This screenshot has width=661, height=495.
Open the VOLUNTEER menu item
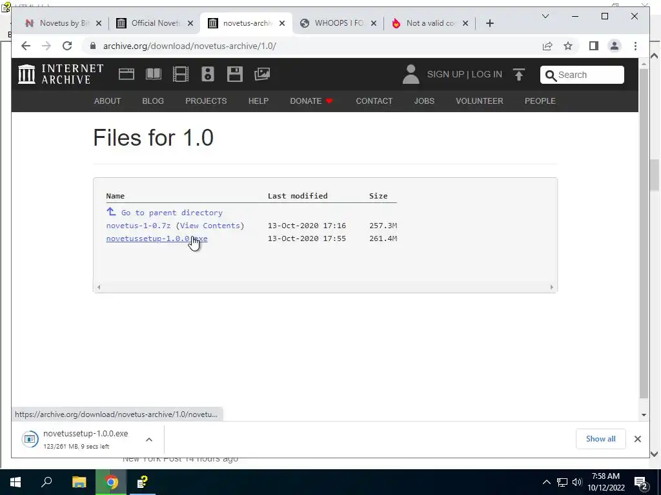tap(480, 101)
